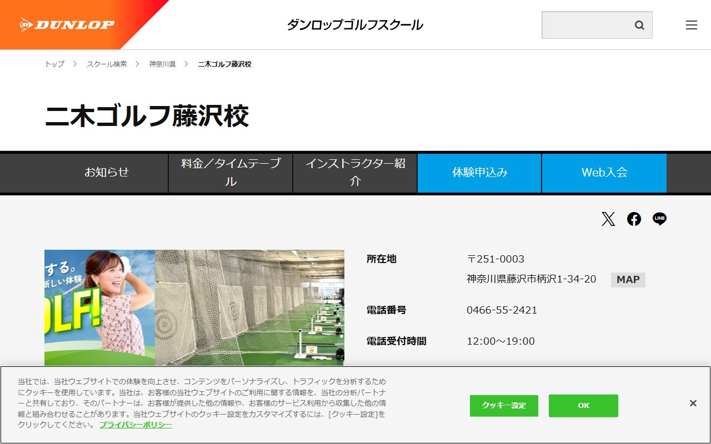711x444 pixels.
Task: Accept cookies with OK button
Action: pyautogui.click(x=583, y=406)
